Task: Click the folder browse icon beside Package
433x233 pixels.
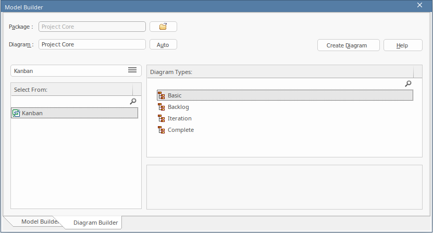Action: tap(163, 27)
